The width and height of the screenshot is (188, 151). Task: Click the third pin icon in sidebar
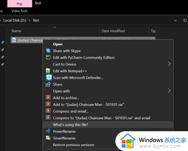pyautogui.click(x=3, y=57)
